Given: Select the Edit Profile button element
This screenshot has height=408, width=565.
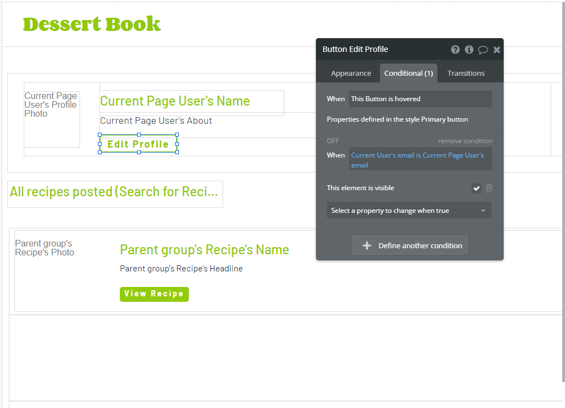Looking at the screenshot, I should [x=139, y=144].
